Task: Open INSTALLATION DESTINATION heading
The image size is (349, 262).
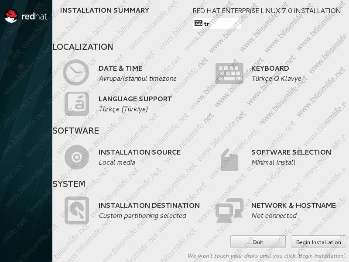Action: 149,205
